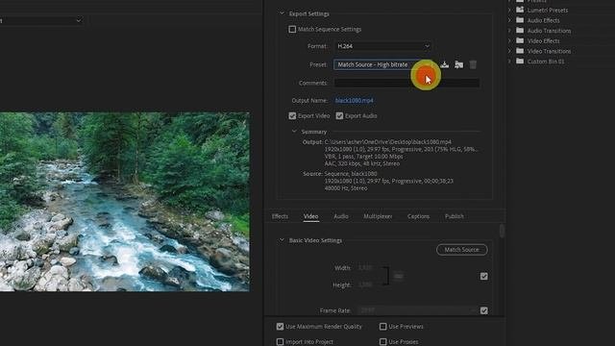
Task: Disable Use Maximum Render Quality
Action: click(280, 327)
